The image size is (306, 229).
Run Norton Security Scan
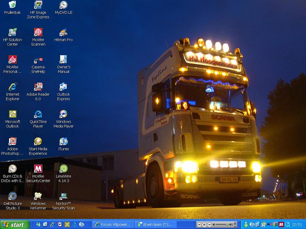(x=63, y=201)
